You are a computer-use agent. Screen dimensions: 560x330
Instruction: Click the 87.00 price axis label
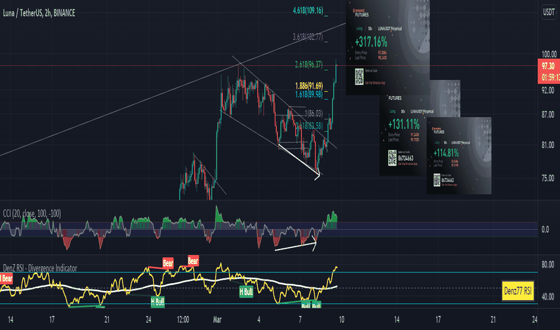[548, 115]
